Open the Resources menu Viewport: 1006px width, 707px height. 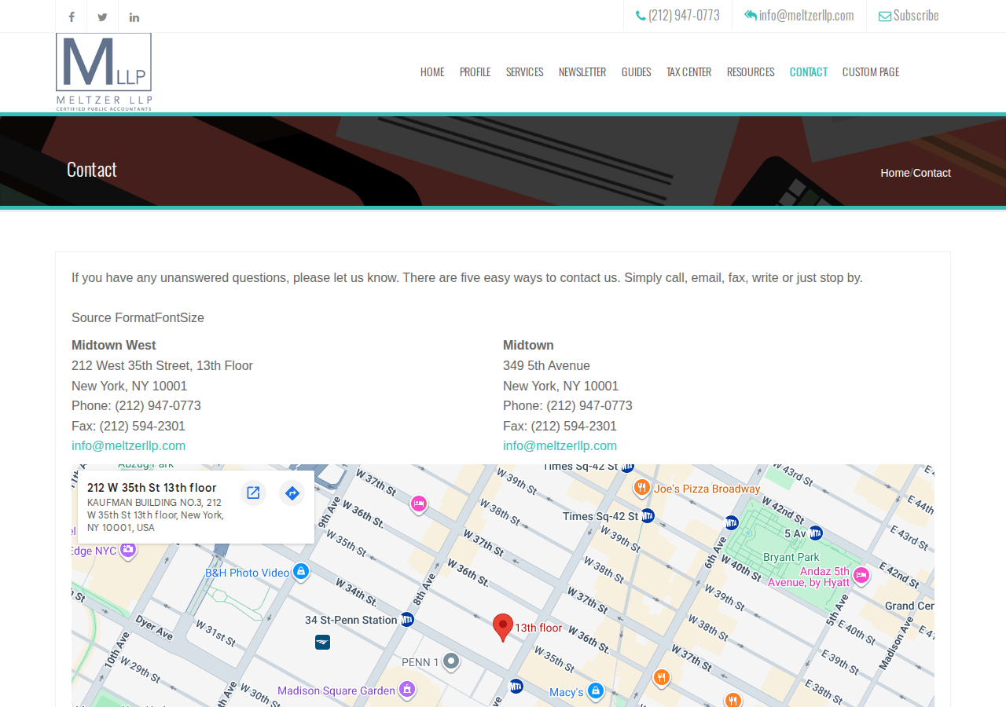(751, 71)
